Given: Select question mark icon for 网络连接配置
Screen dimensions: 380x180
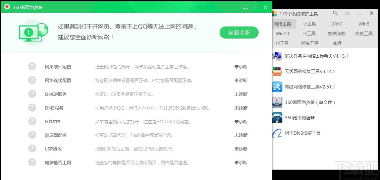Looking at the screenshot, I should 32,80.
